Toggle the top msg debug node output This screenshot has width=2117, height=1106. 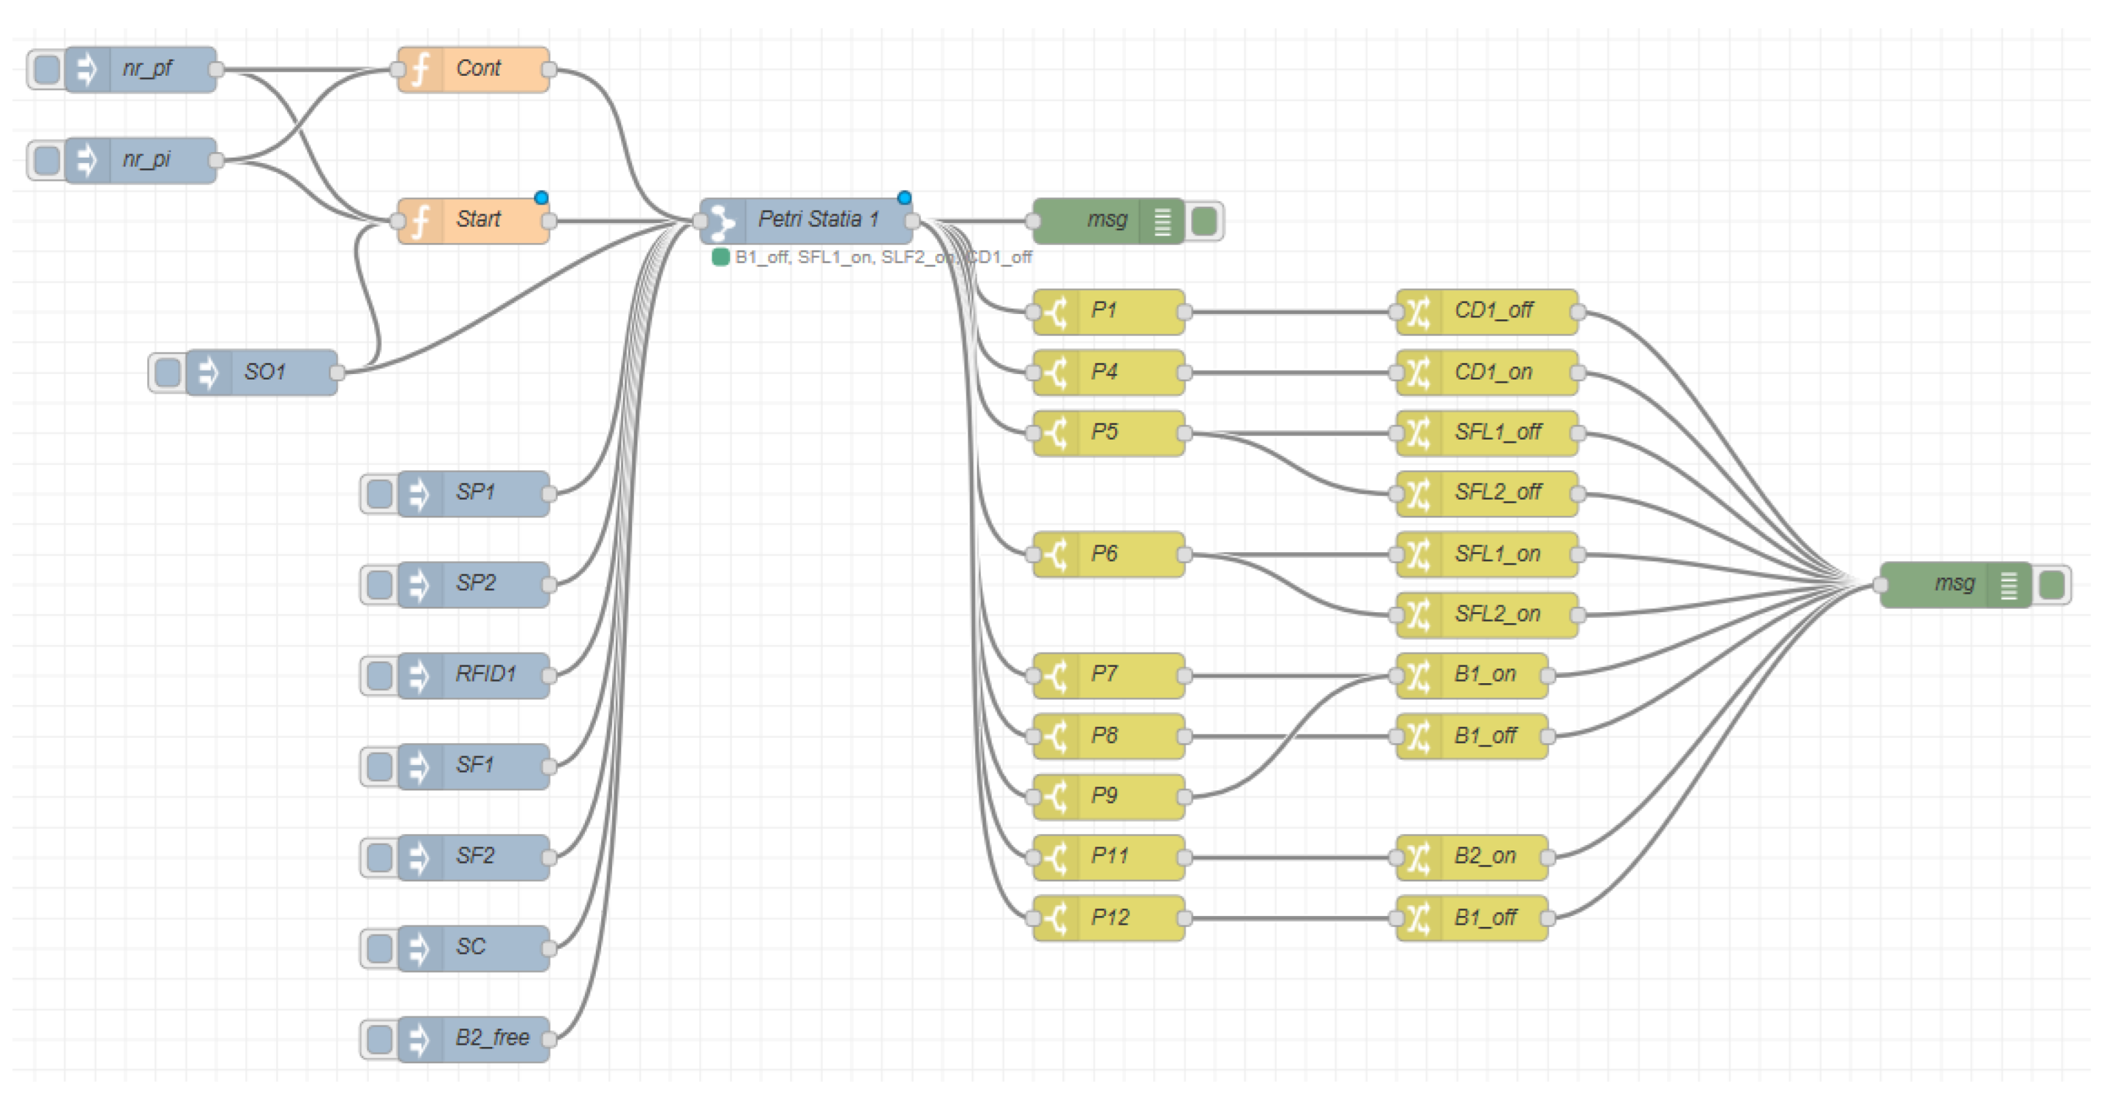point(1205,221)
